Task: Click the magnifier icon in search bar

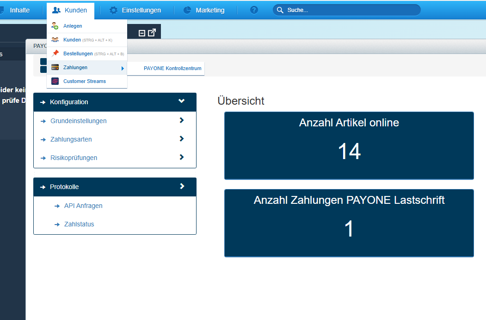Action: (x=280, y=10)
